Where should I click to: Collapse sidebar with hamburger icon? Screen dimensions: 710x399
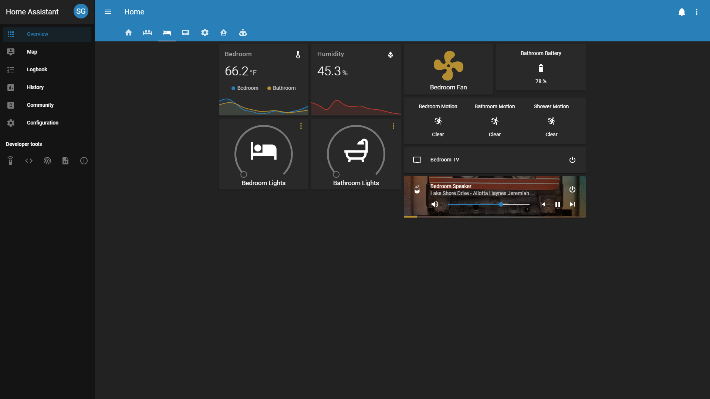pos(108,12)
